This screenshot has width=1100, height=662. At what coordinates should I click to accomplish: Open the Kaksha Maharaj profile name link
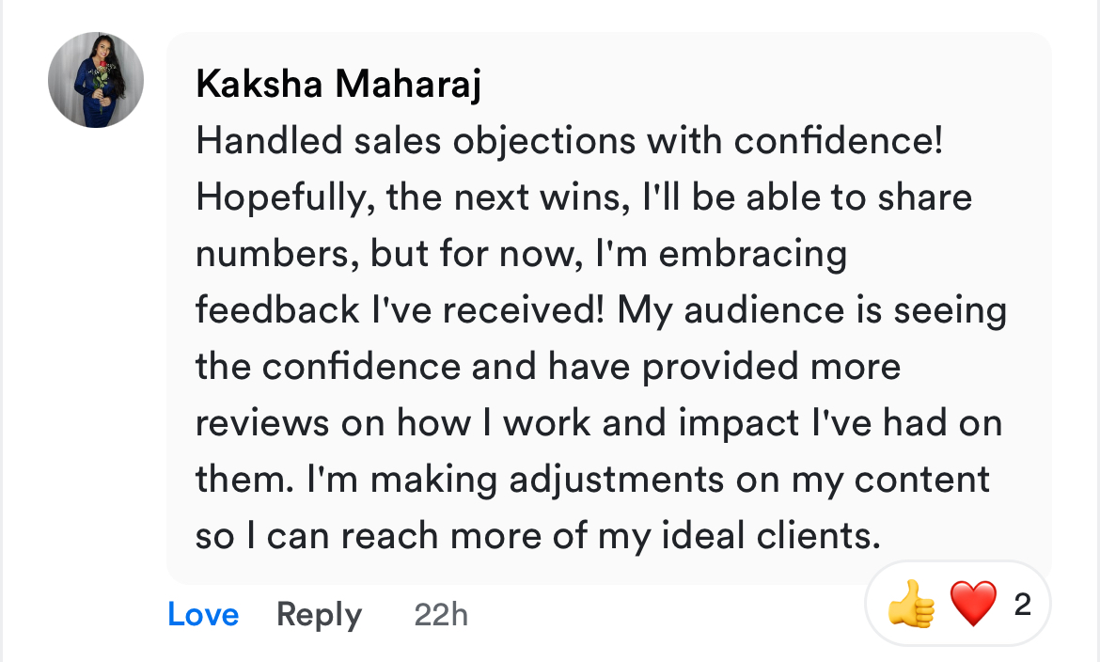(338, 86)
